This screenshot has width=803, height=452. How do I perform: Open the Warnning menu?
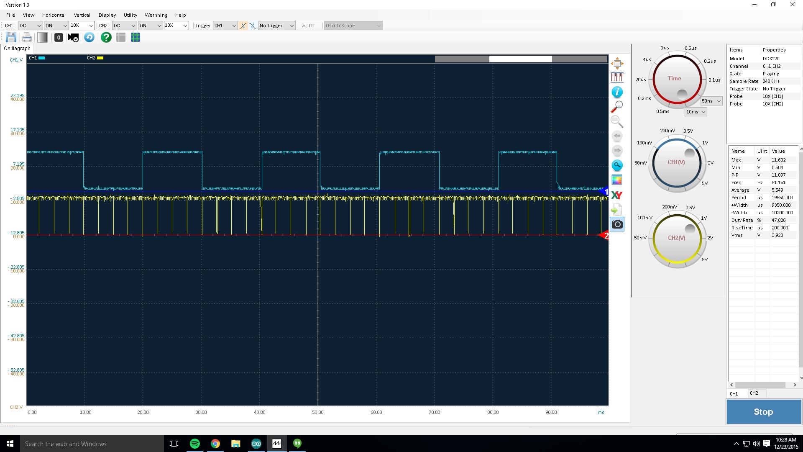click(156, 15)
